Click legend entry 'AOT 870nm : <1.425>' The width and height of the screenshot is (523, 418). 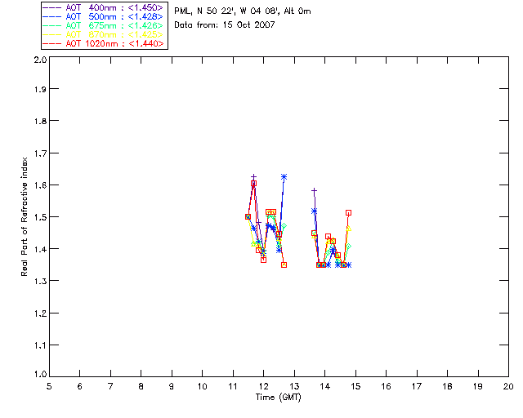pos(104,34)
